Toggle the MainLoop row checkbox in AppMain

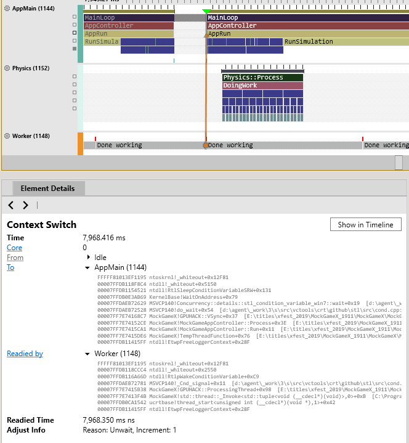(x=75, y=17)
